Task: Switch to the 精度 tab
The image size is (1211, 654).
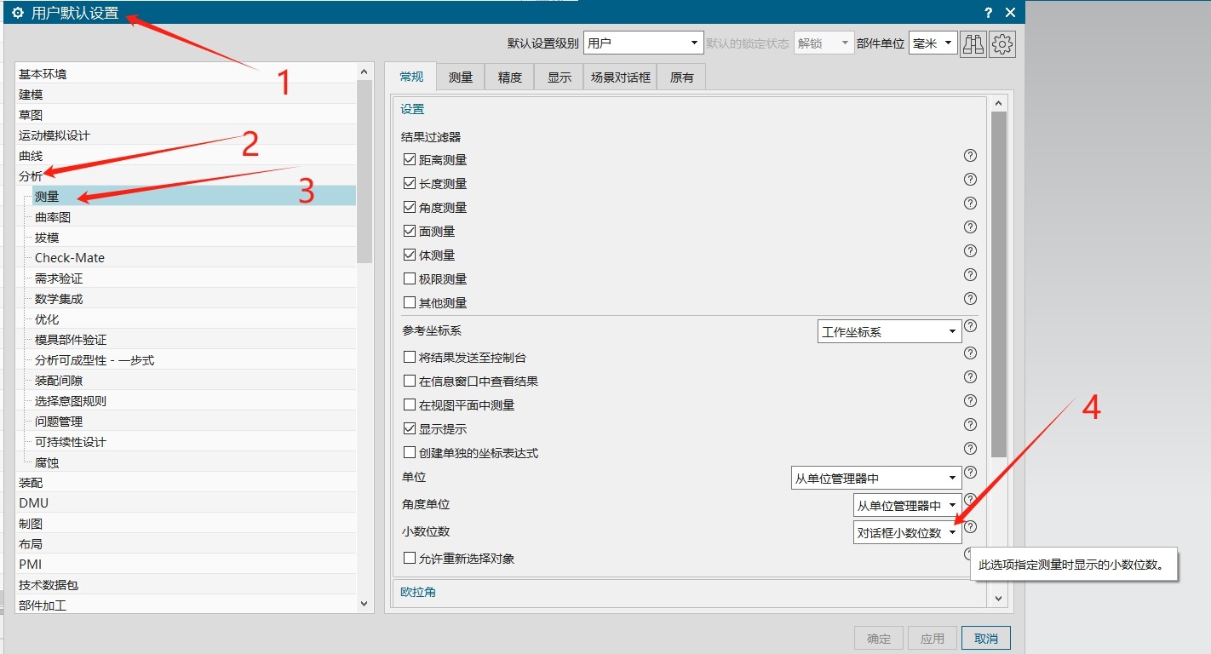Action: [510, 77]
